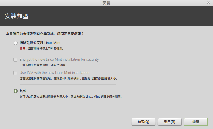The width and height of the screenshot is (213, 129).
Task: Tick the Encrypt the new Linux Mint installation checkbox
Action: tap(15, 60)
